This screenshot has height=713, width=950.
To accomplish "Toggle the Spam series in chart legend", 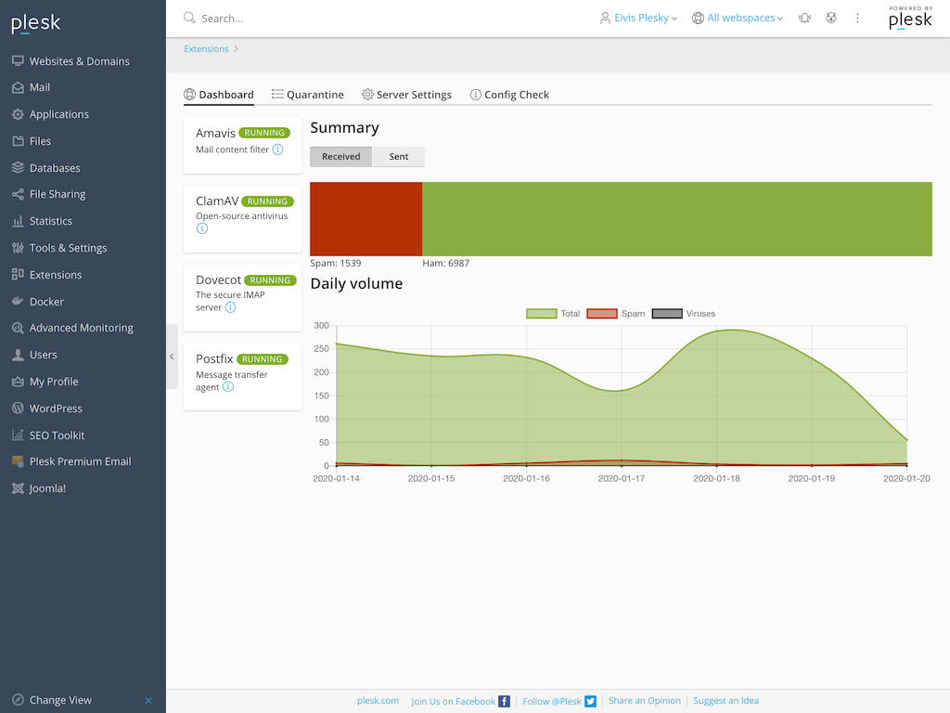I will (x=603, y=314).
